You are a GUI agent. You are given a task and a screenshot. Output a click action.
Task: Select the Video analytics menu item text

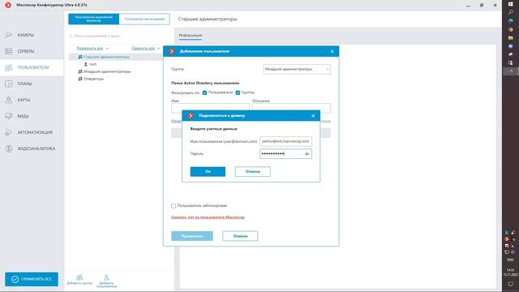[36, 148]
